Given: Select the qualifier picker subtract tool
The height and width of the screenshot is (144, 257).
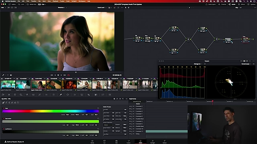Looking at the screenshot, I should point(6,103).
